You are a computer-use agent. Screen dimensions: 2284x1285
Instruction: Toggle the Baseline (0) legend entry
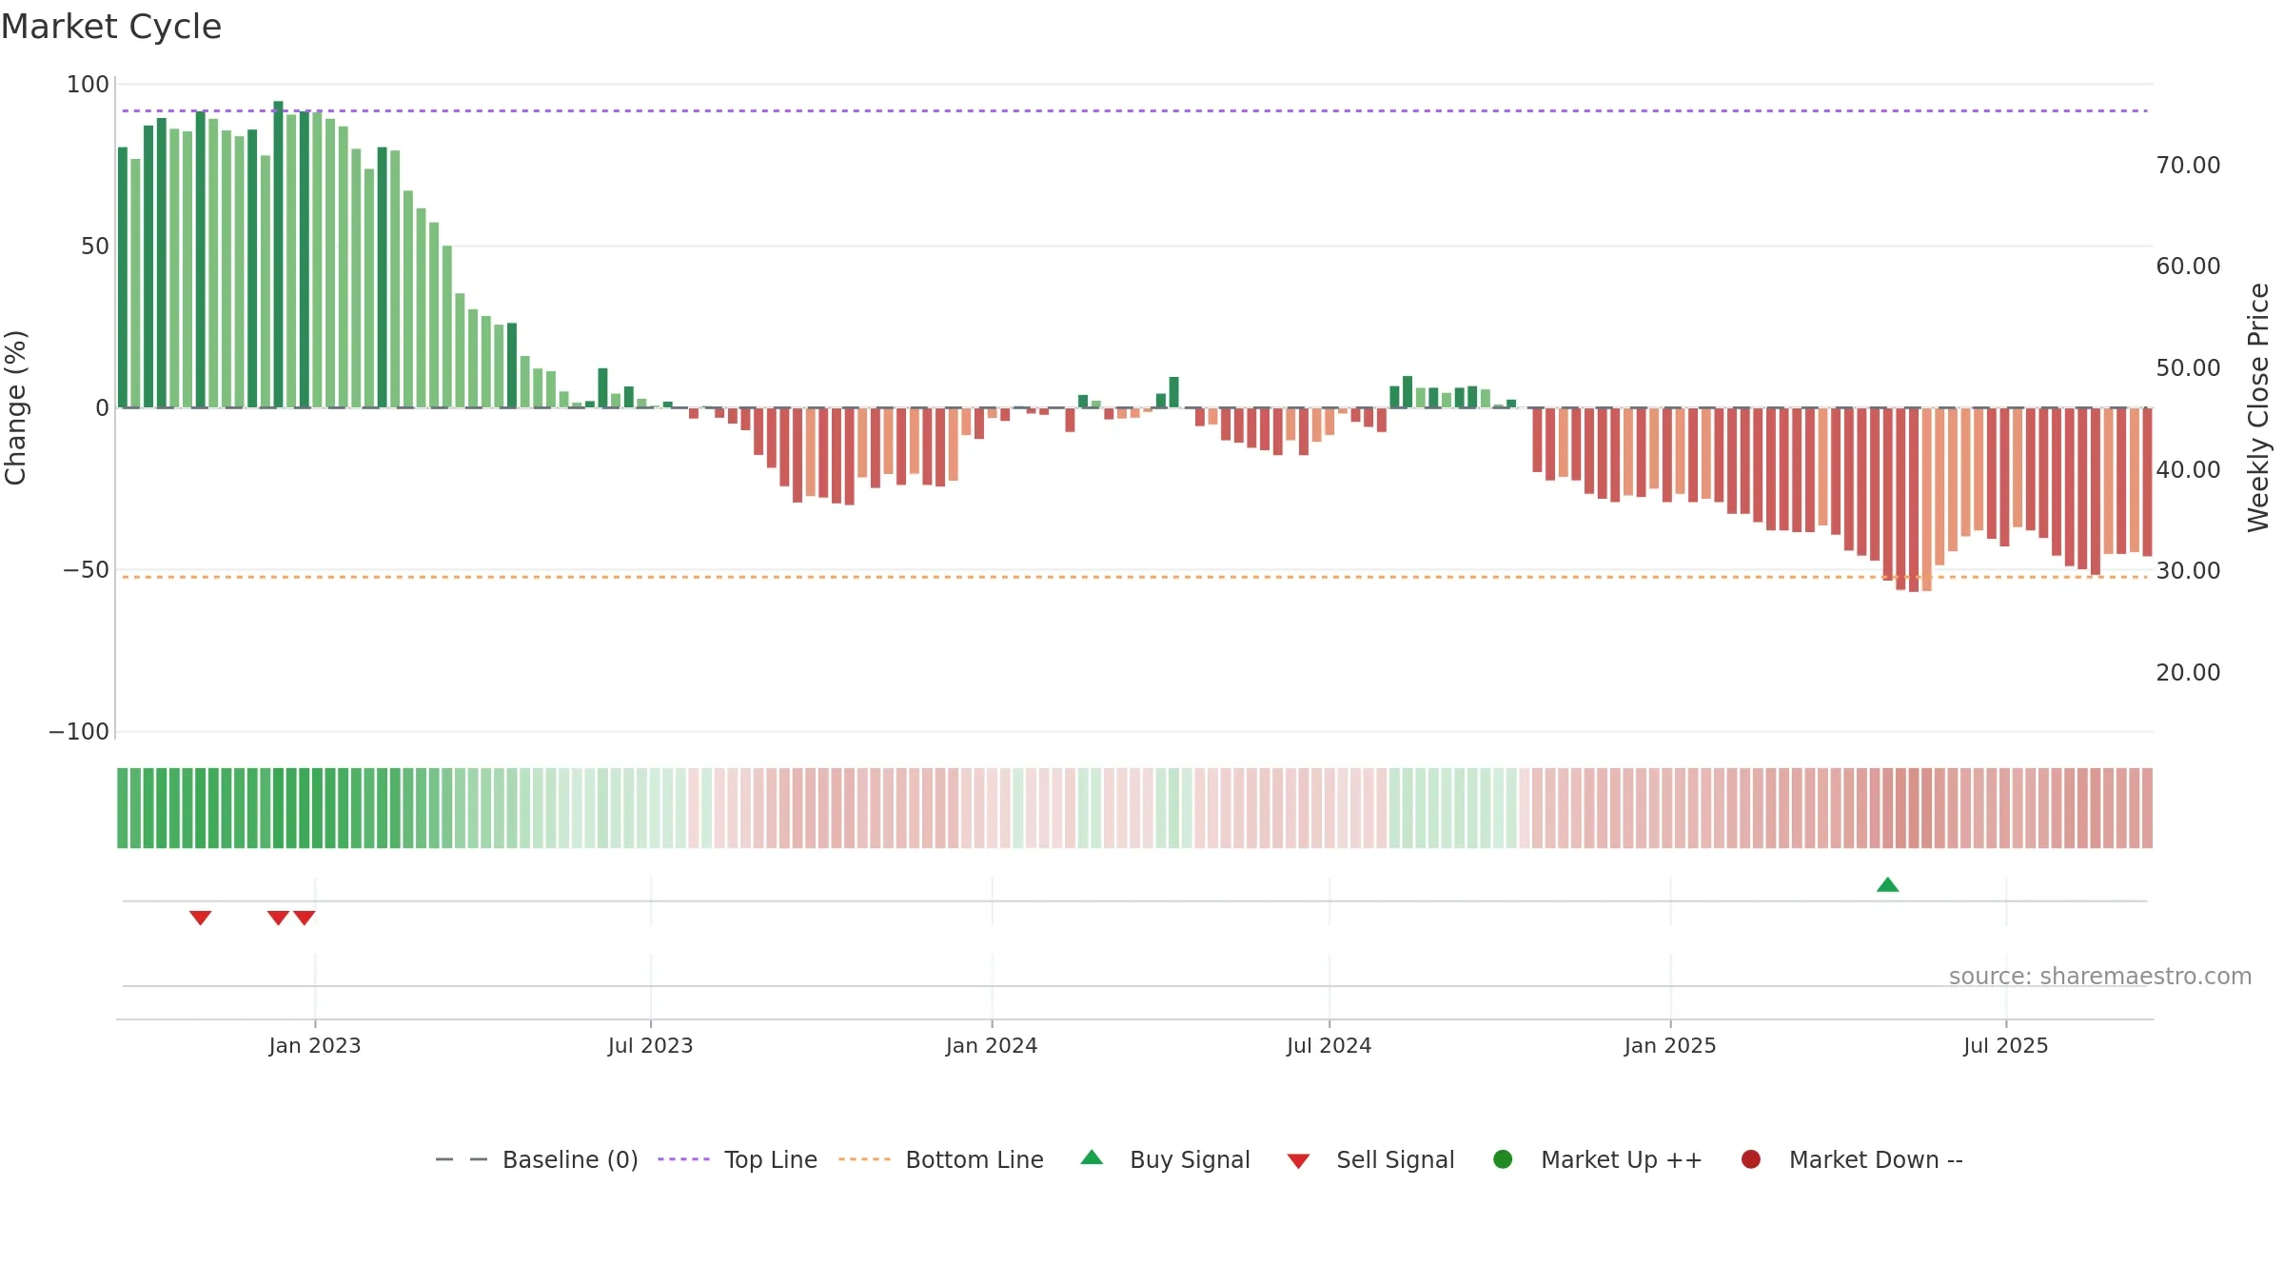[x=537, y=1159]
